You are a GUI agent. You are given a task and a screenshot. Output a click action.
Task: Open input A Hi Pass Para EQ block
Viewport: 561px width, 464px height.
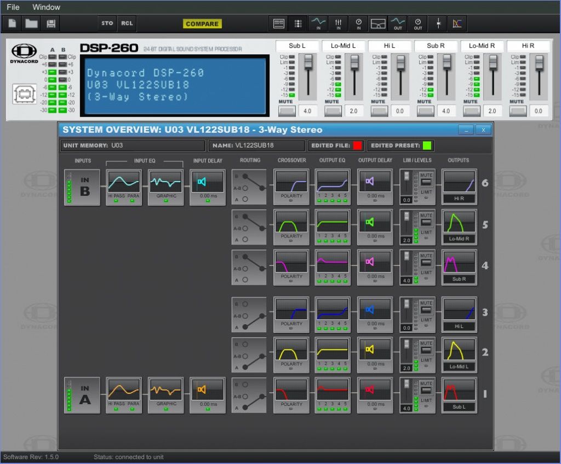[x=124, y=395]
